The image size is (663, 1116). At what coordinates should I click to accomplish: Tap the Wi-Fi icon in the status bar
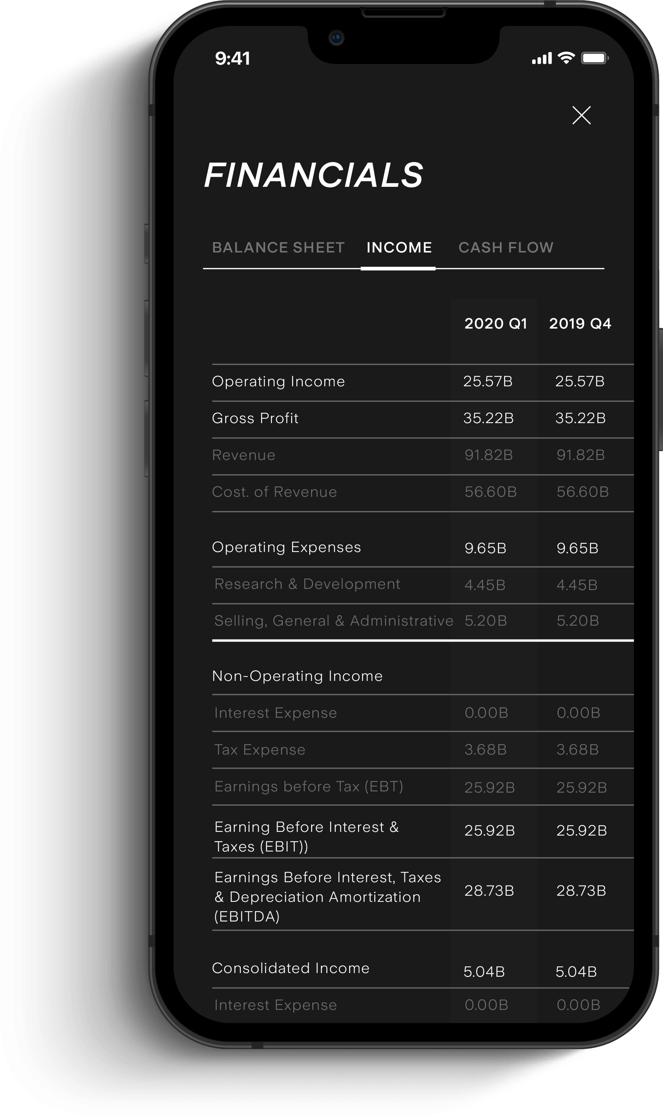click(x=567, y=57)
